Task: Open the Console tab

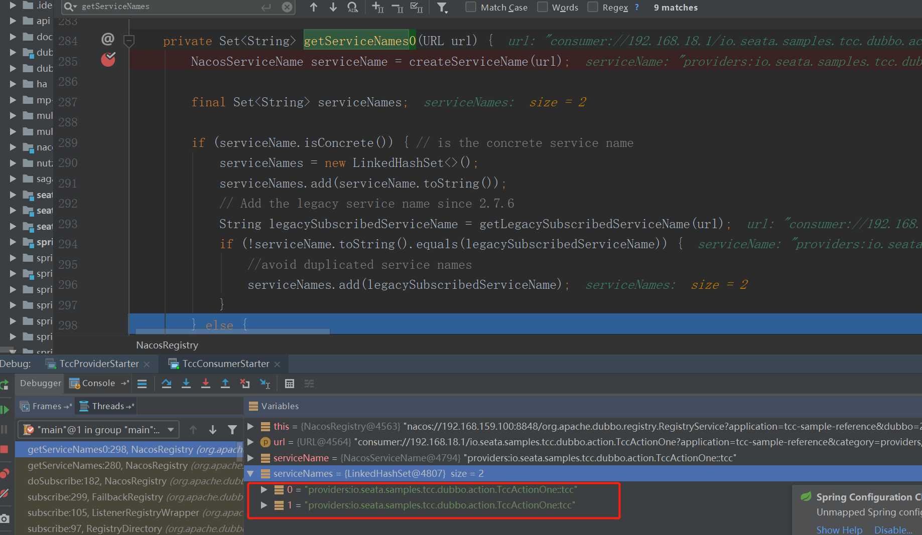Action: pos(98,383)
